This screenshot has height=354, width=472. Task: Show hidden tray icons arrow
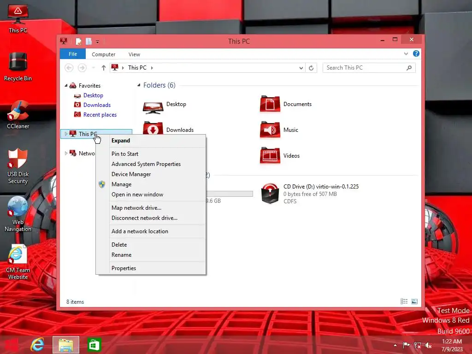395,345
